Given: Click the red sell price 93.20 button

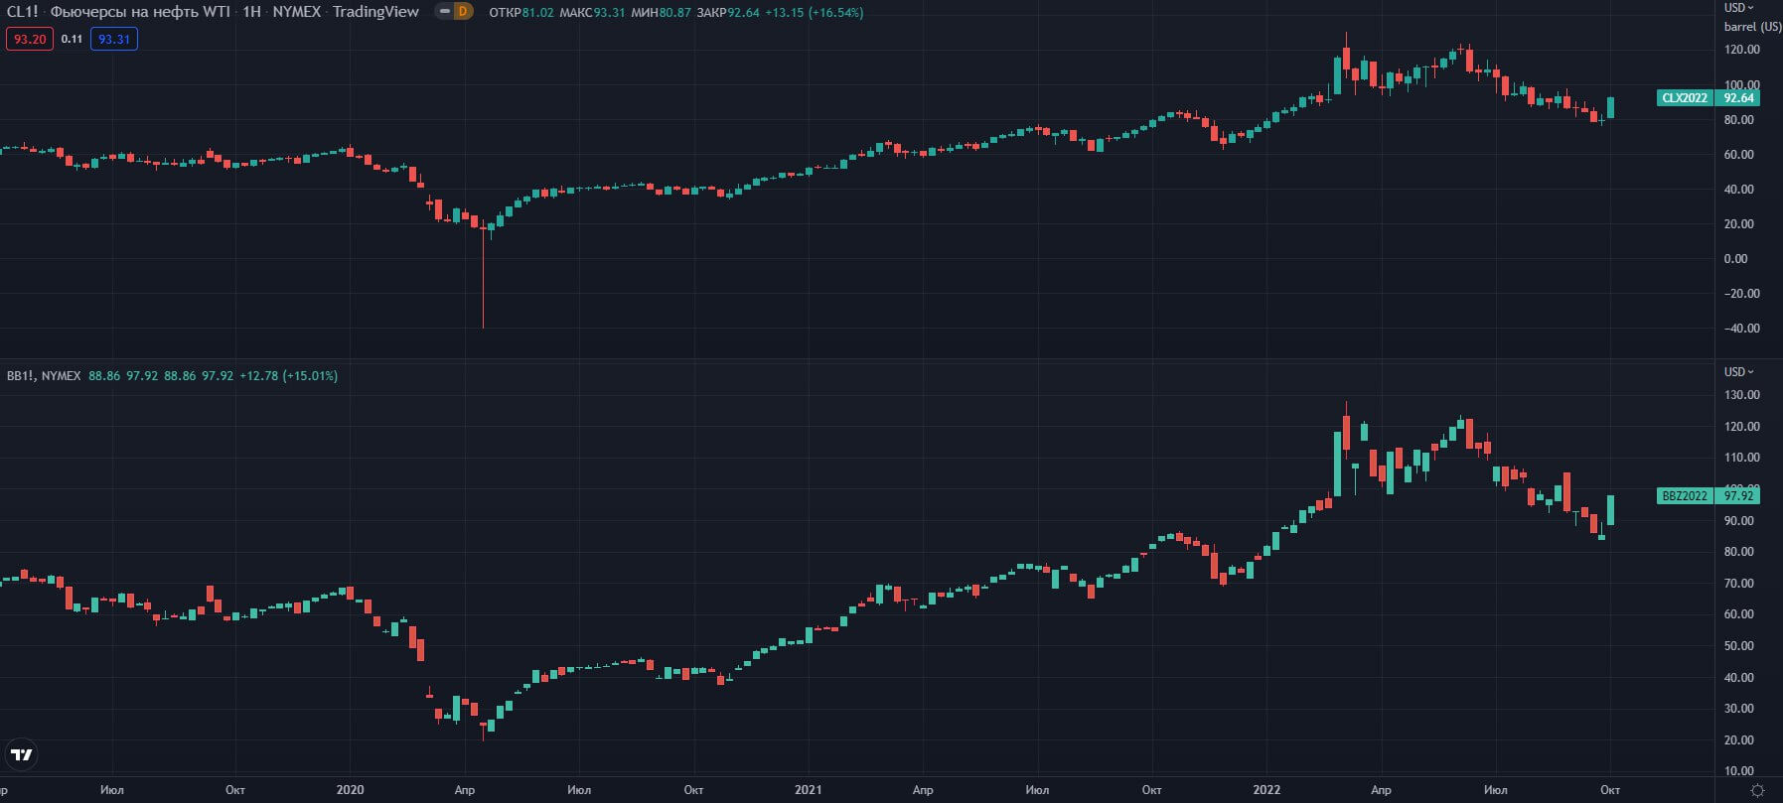Looking at the screenshot, I should (x=30, y=39).
